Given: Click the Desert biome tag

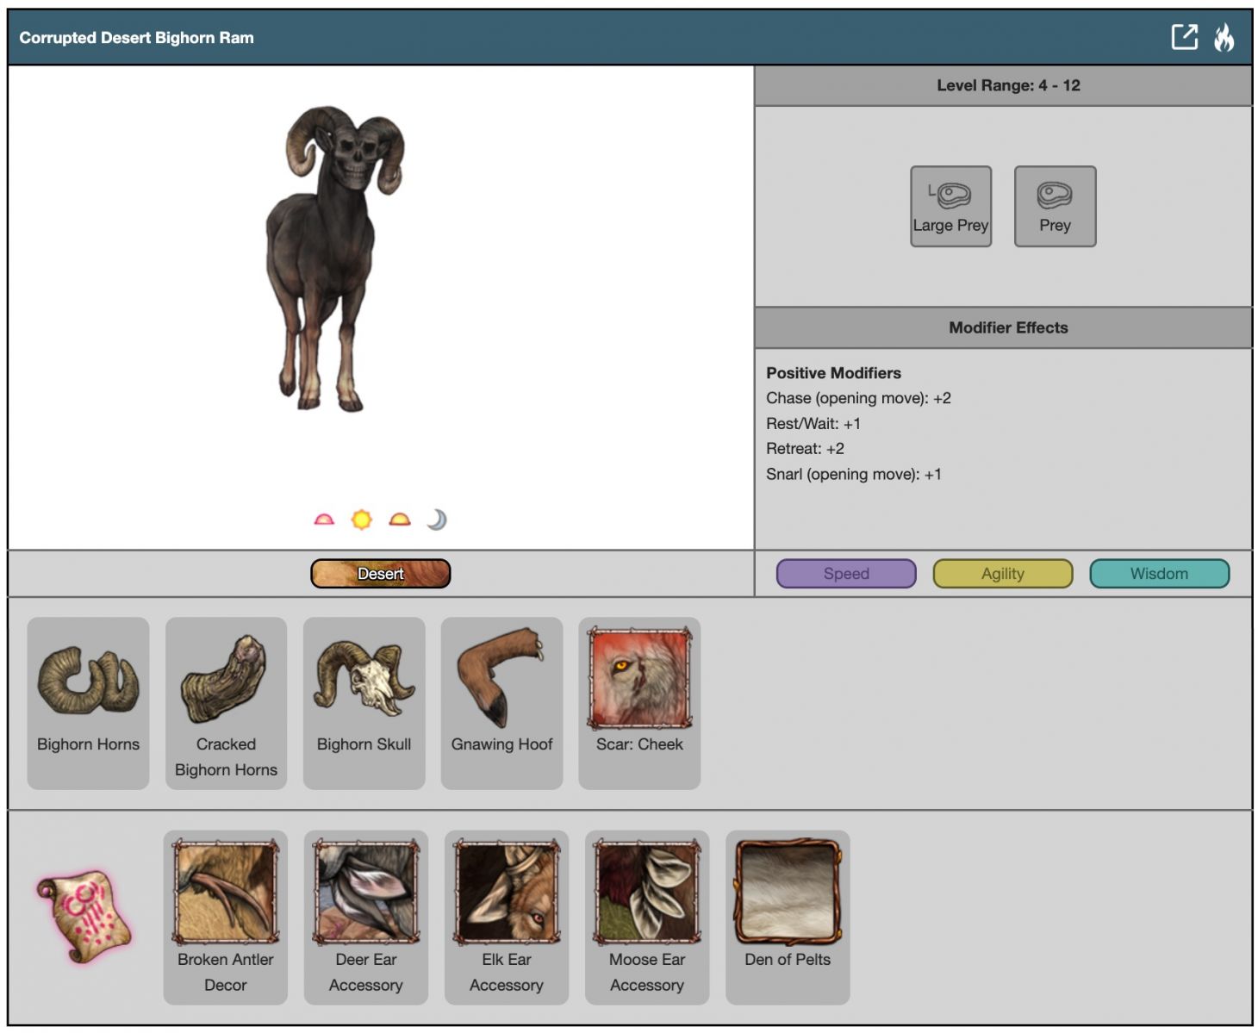Looking at the screenshot, I should [380, 574].
